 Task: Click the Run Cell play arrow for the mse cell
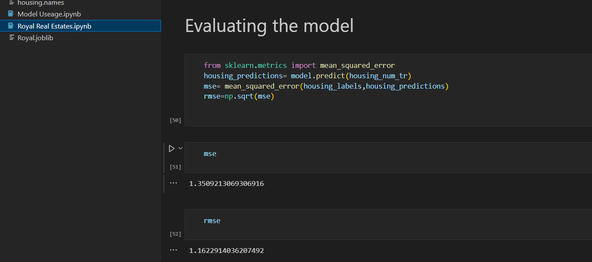171,148
